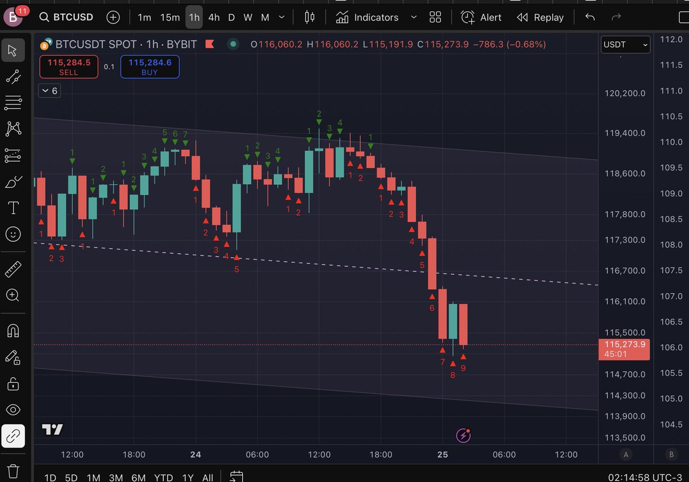
Task: Select the text T tool
Action: (13, 208)
